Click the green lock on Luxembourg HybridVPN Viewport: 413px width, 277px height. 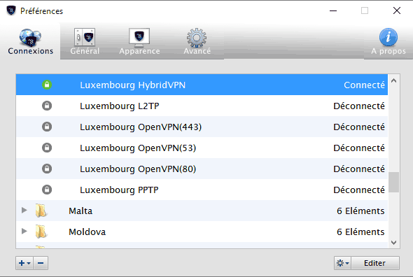click(47, 85)
